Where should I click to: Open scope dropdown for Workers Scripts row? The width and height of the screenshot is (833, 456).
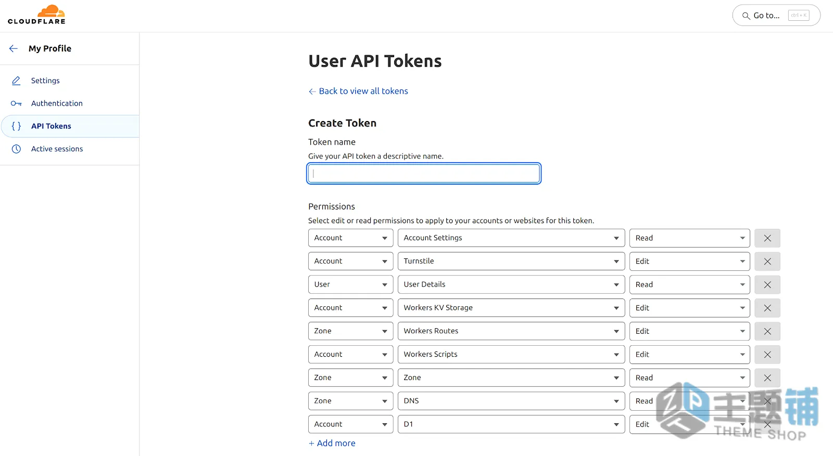[350, 354]
